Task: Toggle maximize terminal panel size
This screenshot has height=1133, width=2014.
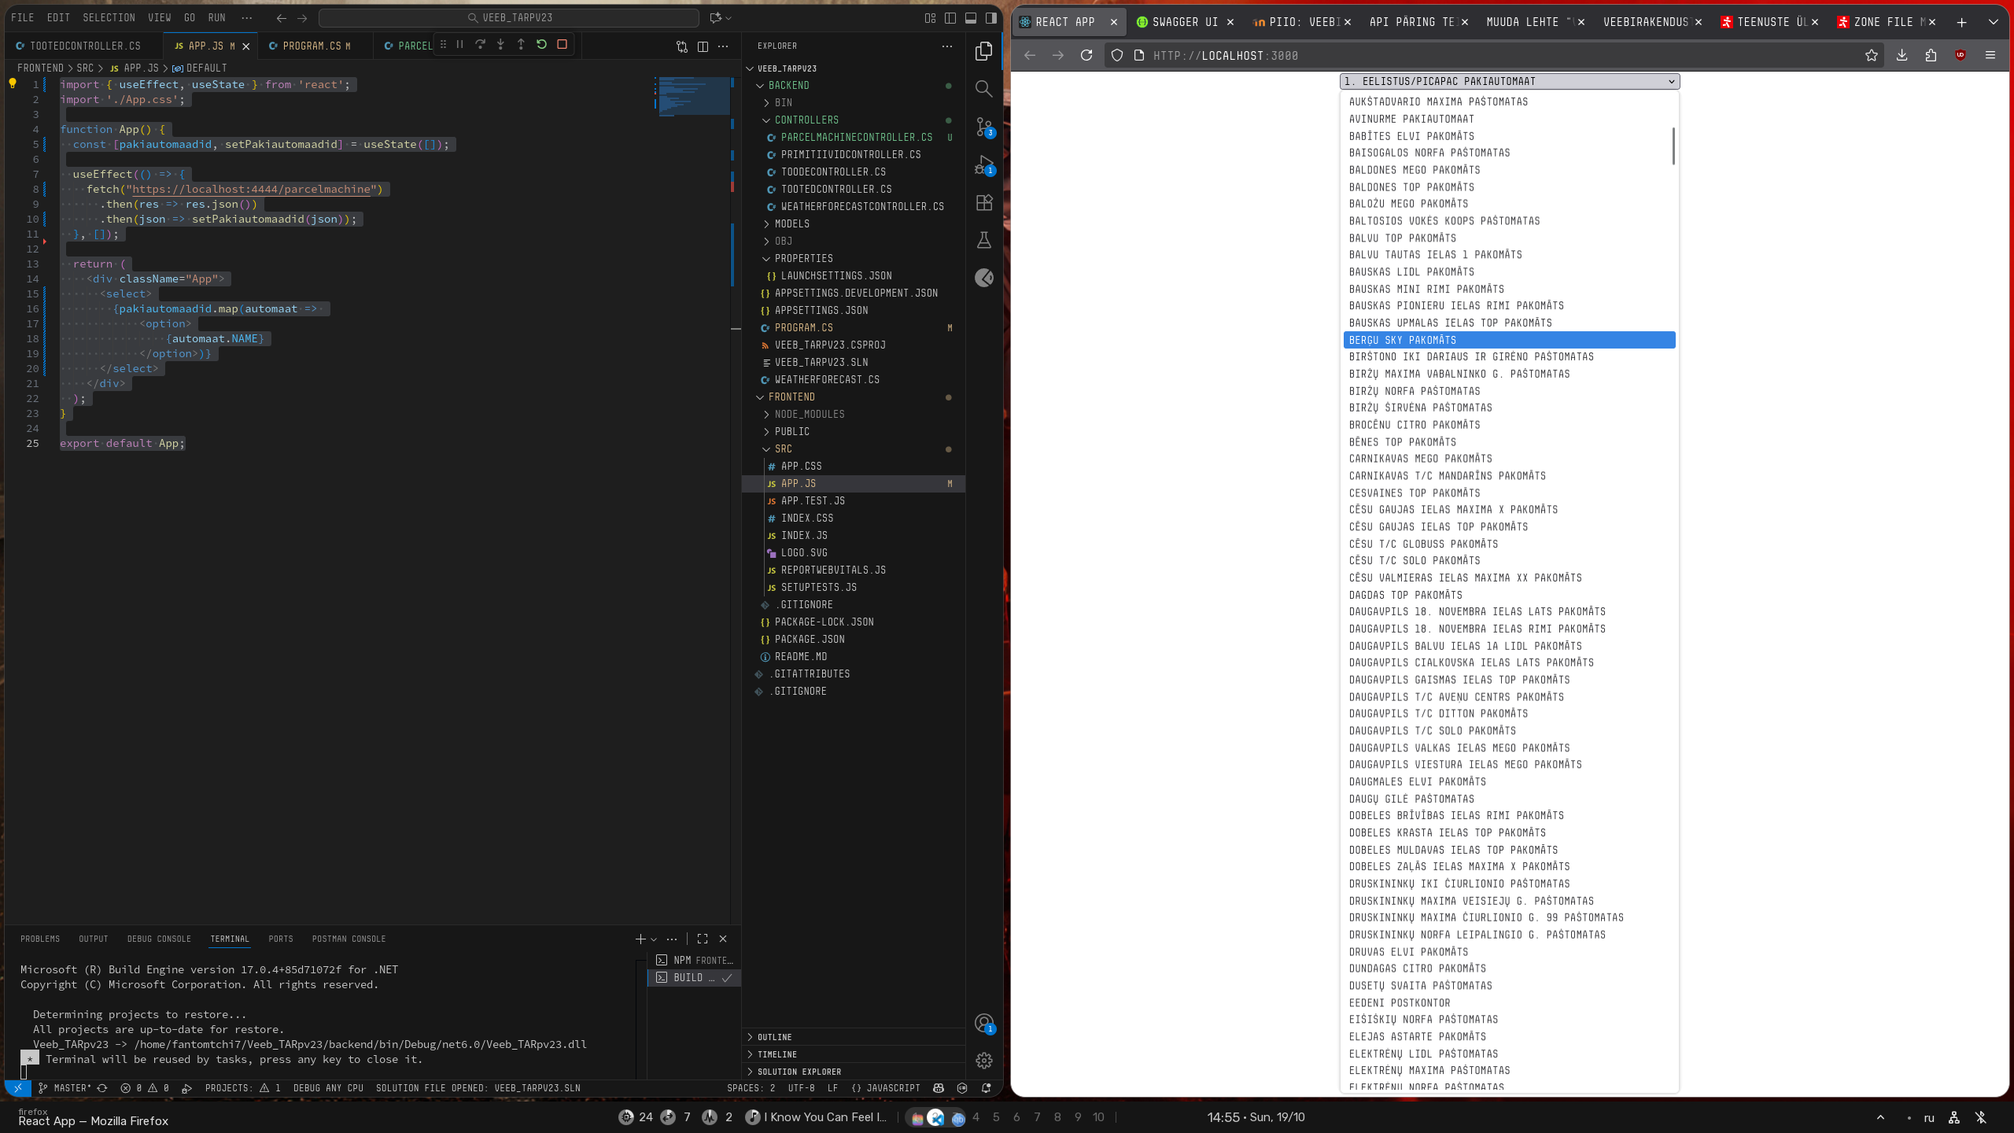Action: click(703, 939)
